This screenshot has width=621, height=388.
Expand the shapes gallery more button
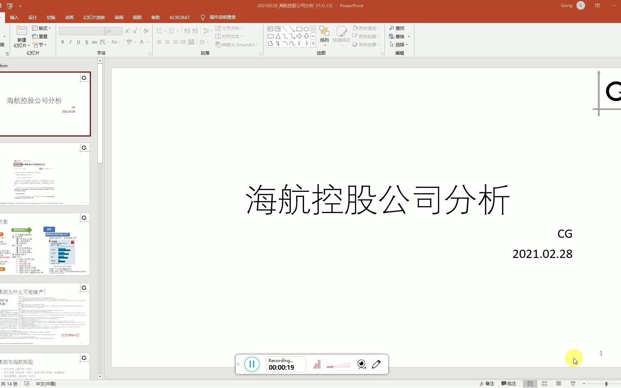(313, 43)
